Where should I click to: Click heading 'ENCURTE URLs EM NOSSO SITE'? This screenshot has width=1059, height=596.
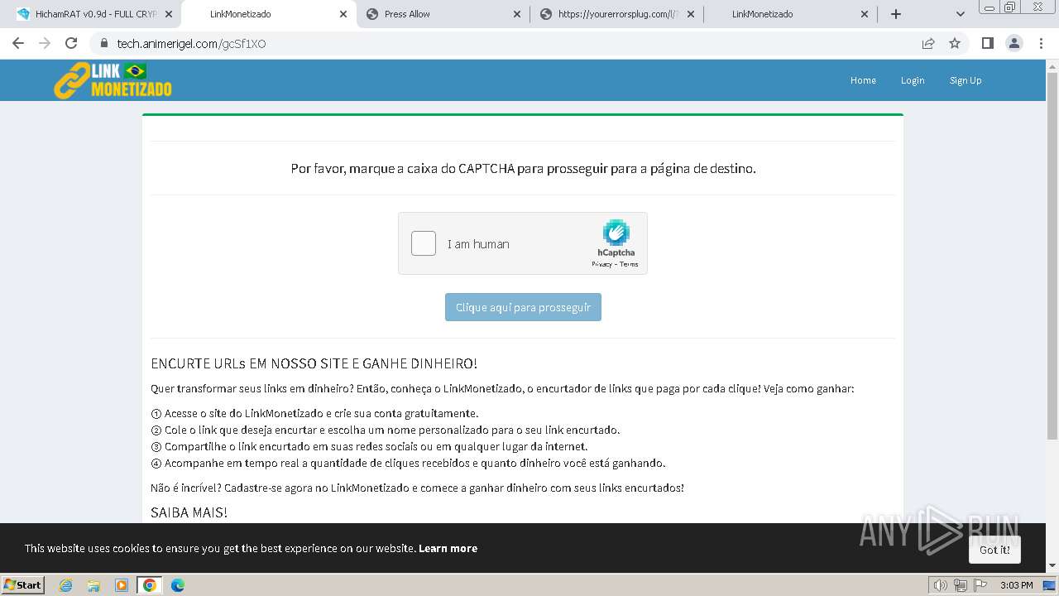[x=314, y=363]
